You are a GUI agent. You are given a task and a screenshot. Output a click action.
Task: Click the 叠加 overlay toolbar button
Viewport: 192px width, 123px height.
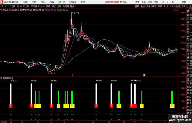click(x=143, y=6)
